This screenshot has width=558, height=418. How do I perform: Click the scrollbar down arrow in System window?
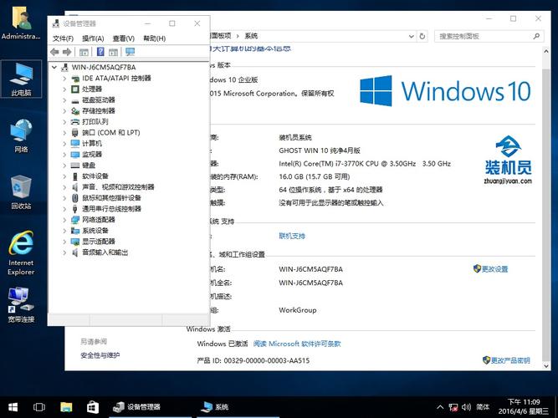click(x=546, y=365)
